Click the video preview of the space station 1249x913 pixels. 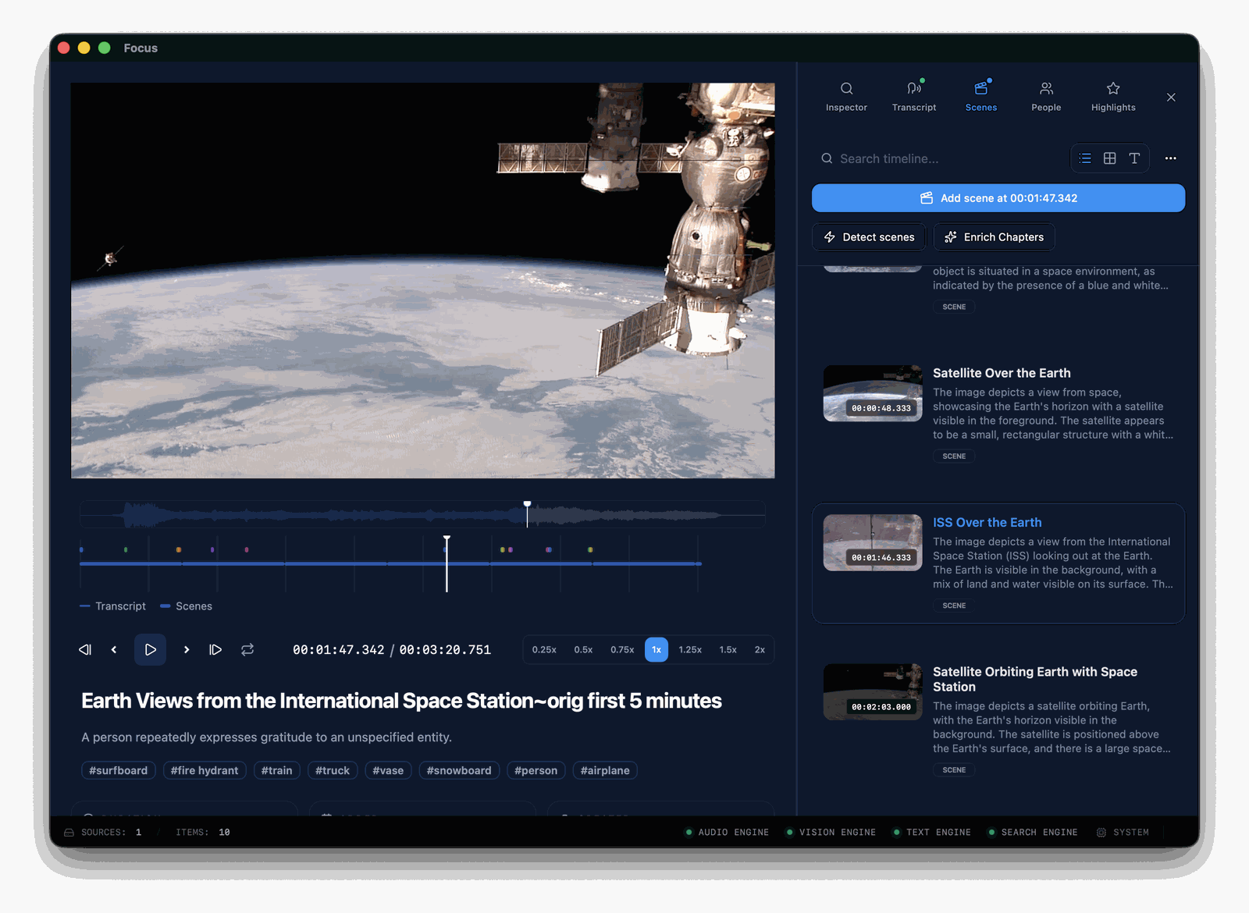click(x=422, y=280)
